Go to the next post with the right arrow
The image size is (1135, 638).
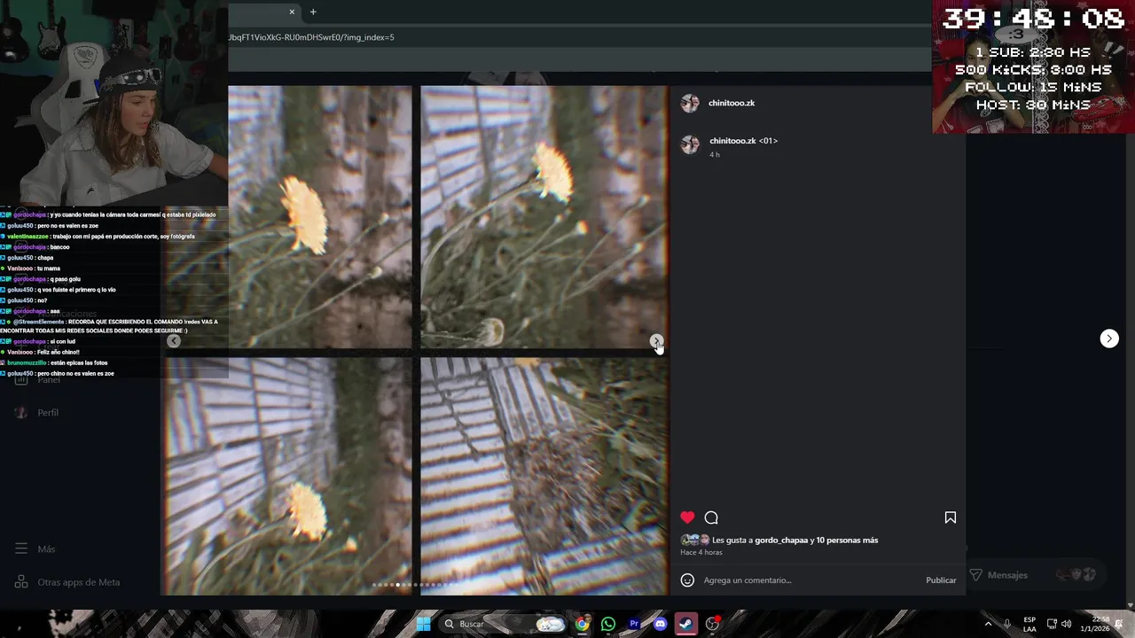click(1109, 338)
